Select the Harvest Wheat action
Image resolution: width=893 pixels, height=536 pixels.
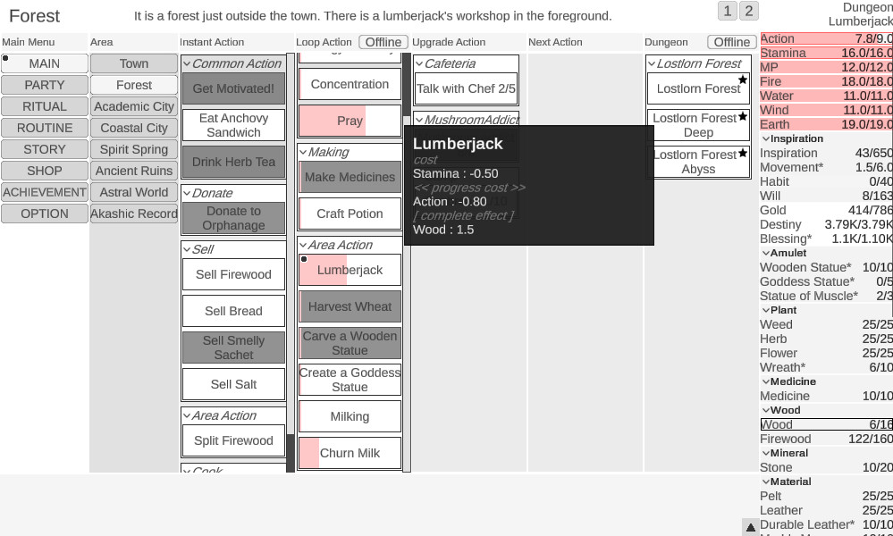(350, 306)
